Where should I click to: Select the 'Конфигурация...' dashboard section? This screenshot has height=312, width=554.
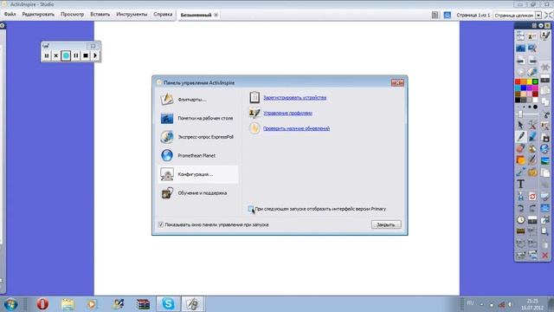pos(198,174)
